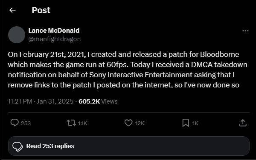
Task: Open Lance McDonald's profile avatar
Action: coord(17,35)
